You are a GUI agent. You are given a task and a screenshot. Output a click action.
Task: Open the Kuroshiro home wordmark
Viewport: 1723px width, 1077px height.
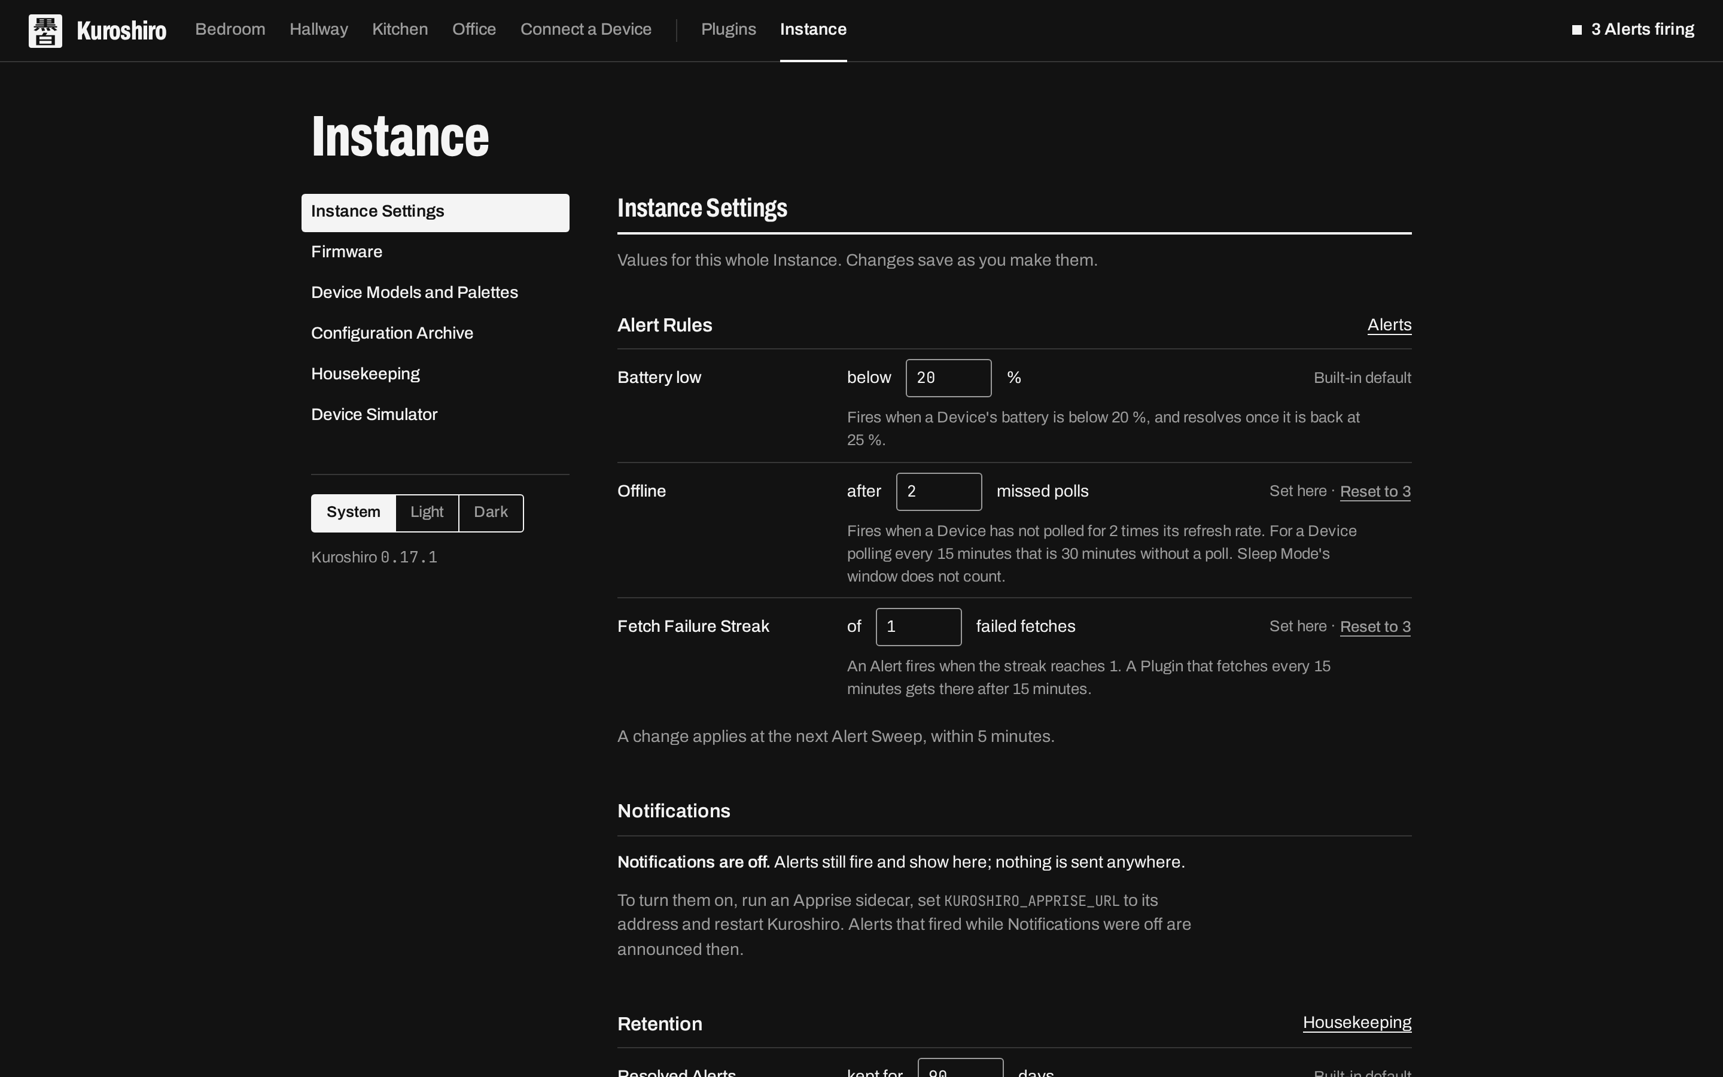(122, 31)
